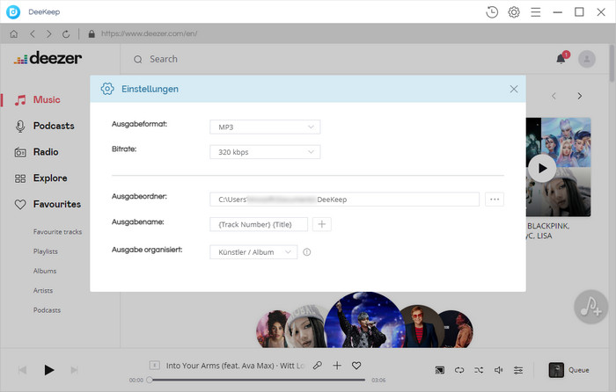Viewport: 616px width, 392px height.
Task: Click the floating add-music button
Action: pyautogui.click(x=590, y=307)
